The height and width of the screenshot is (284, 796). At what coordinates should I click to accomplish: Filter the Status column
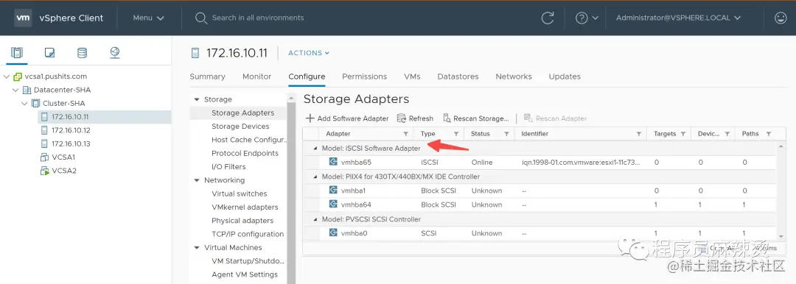tap(506, 134)
